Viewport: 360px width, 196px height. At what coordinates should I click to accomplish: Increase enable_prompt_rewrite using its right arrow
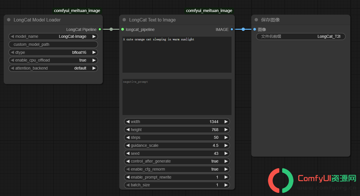tap(226, 177)
